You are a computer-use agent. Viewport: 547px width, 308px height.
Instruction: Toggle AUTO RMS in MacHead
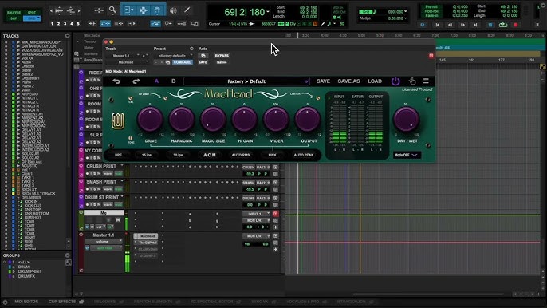(241, 155)
